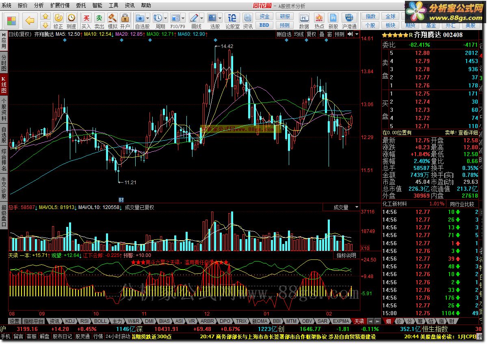This screenshot has height=344, width=487.
Task: Click the 资金 funds button
Action: click(x=264, y=16)
